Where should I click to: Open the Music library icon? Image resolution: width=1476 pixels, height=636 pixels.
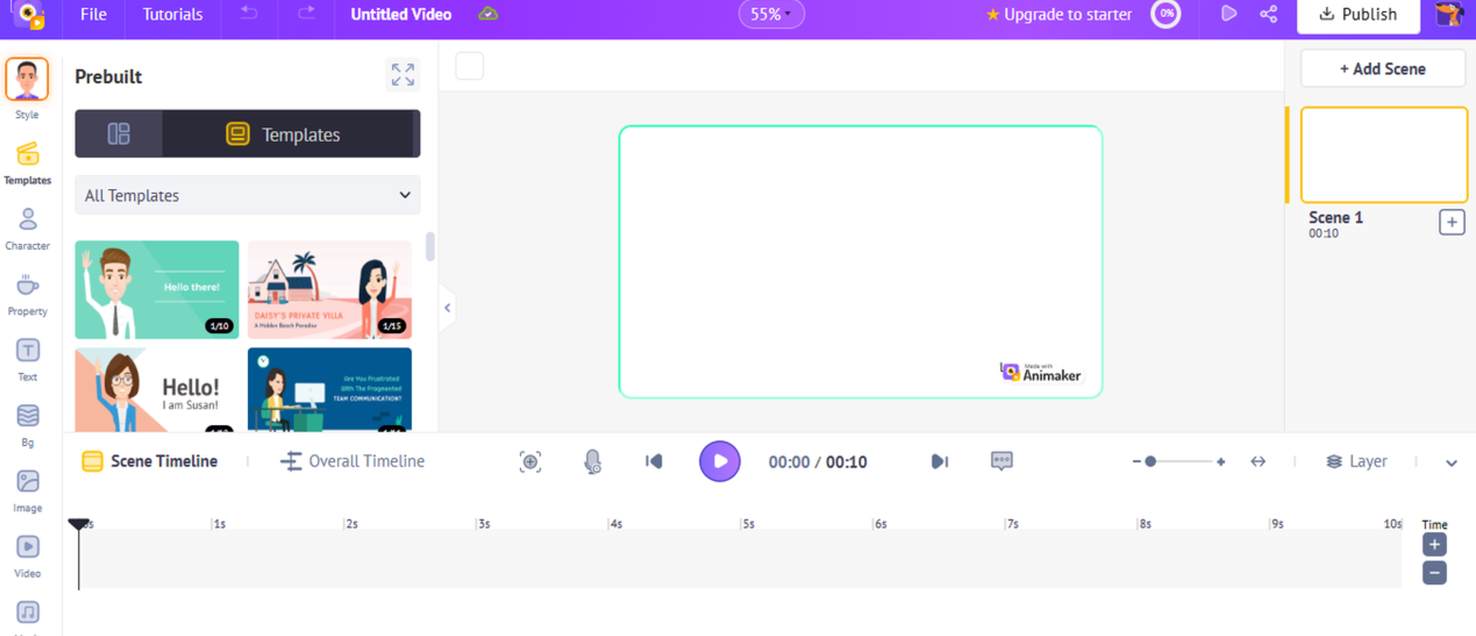pyautogui.click(x=28, y=613)
